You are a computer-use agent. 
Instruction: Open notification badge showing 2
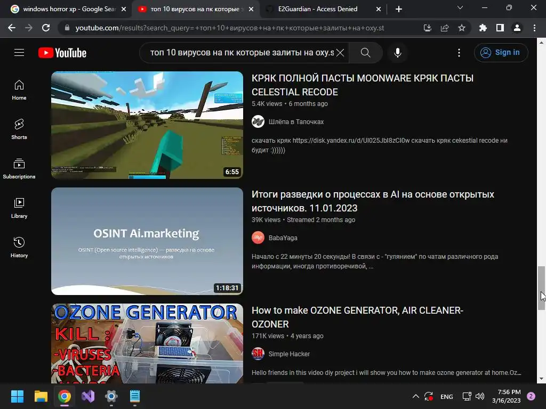coord(531,396)
